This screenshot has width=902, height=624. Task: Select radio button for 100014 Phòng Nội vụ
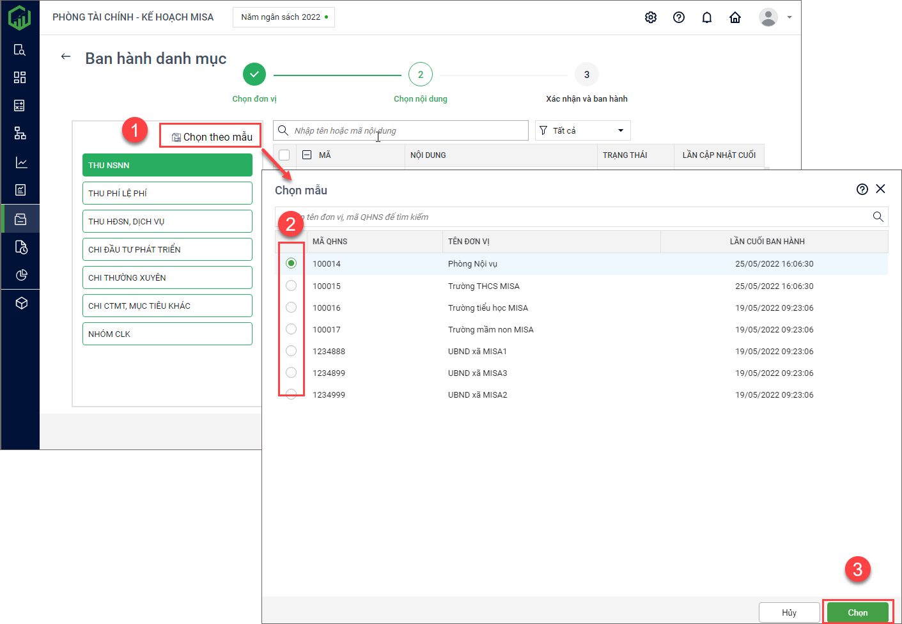(291, 263)
